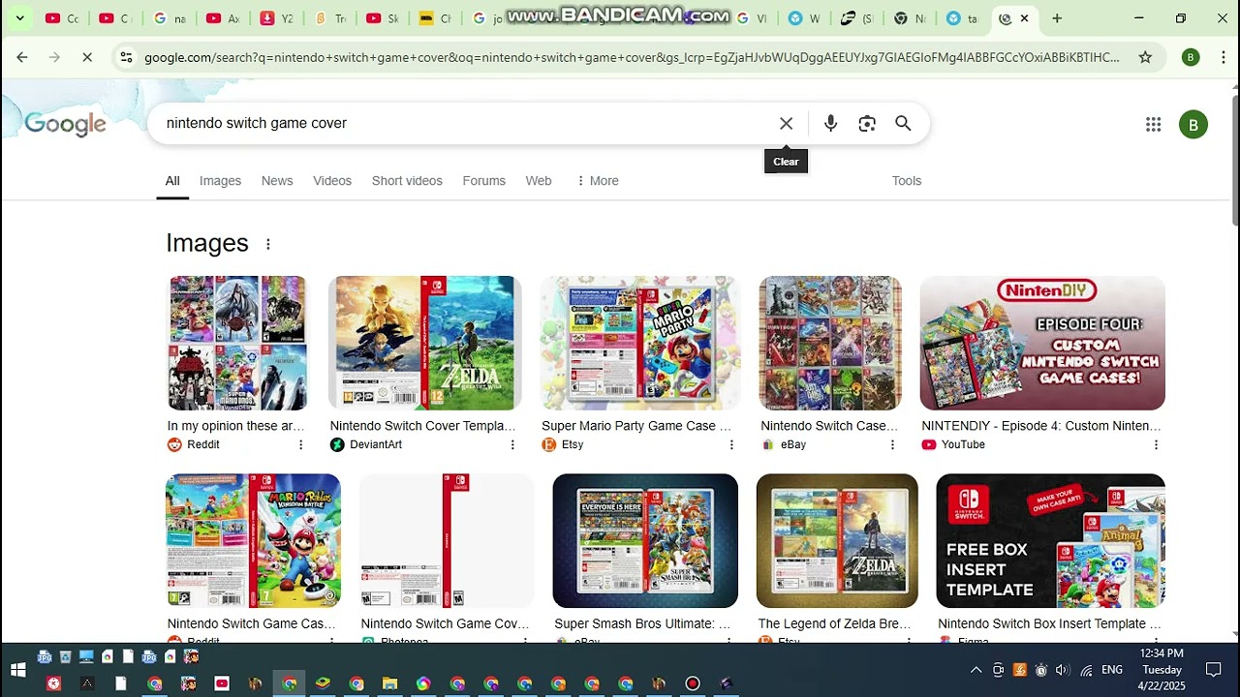This screenshot has width=1240, height=697.
Task: Open Chrome's three-dot menu
Action: pos(1222,57)
